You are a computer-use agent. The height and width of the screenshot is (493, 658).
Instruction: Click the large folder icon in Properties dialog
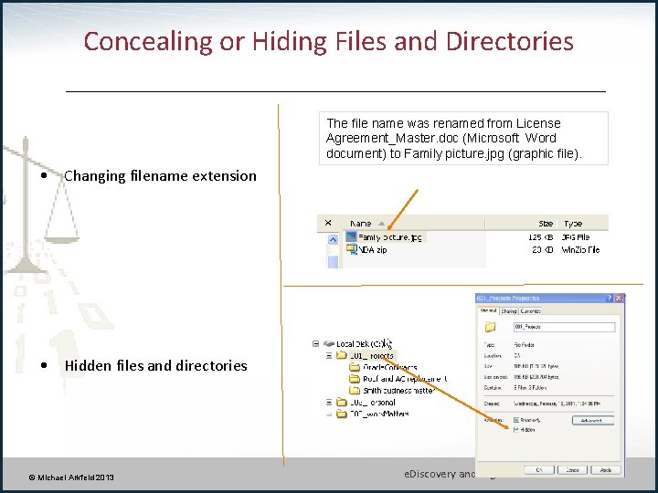[x=490, y=327]
